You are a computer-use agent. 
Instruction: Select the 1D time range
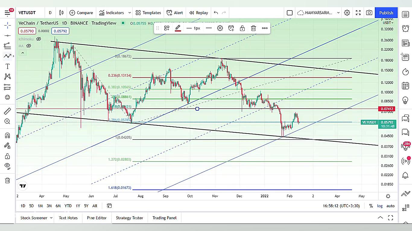point(23,206)
